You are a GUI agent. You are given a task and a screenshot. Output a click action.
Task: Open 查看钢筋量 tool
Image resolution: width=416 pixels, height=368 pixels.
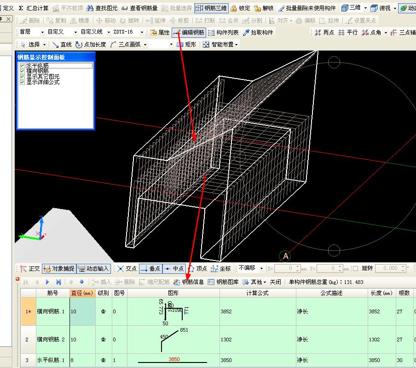click(x=139, y=8)
